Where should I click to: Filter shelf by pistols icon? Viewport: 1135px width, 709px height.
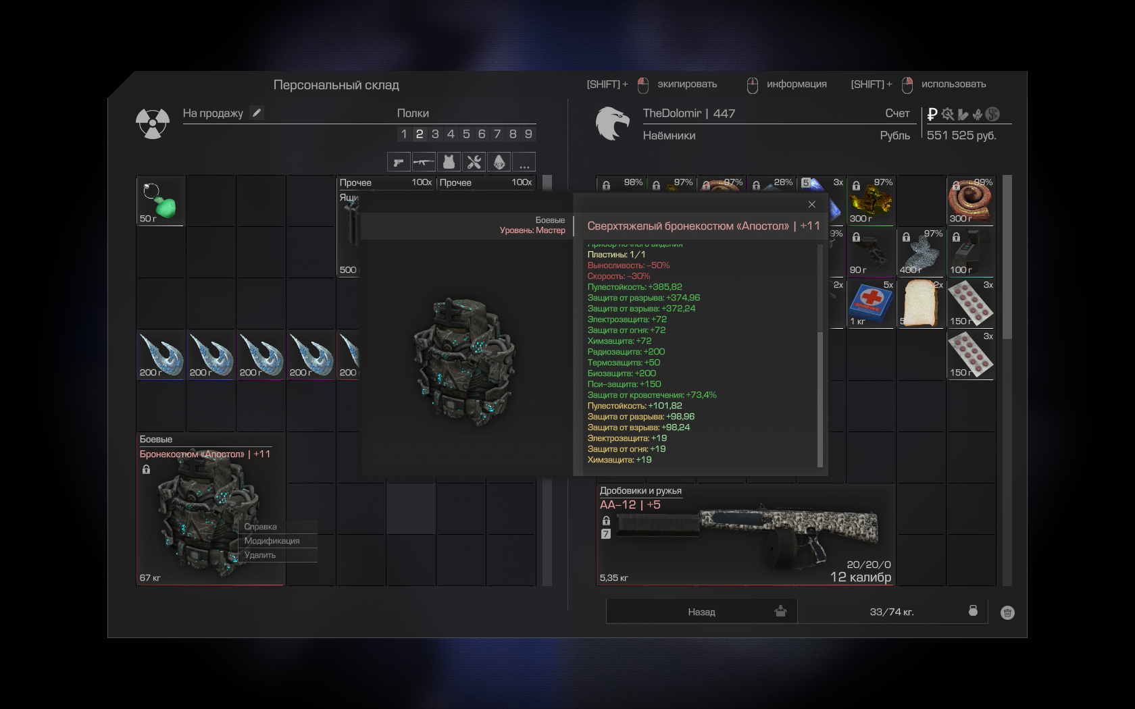pos(399,162)
